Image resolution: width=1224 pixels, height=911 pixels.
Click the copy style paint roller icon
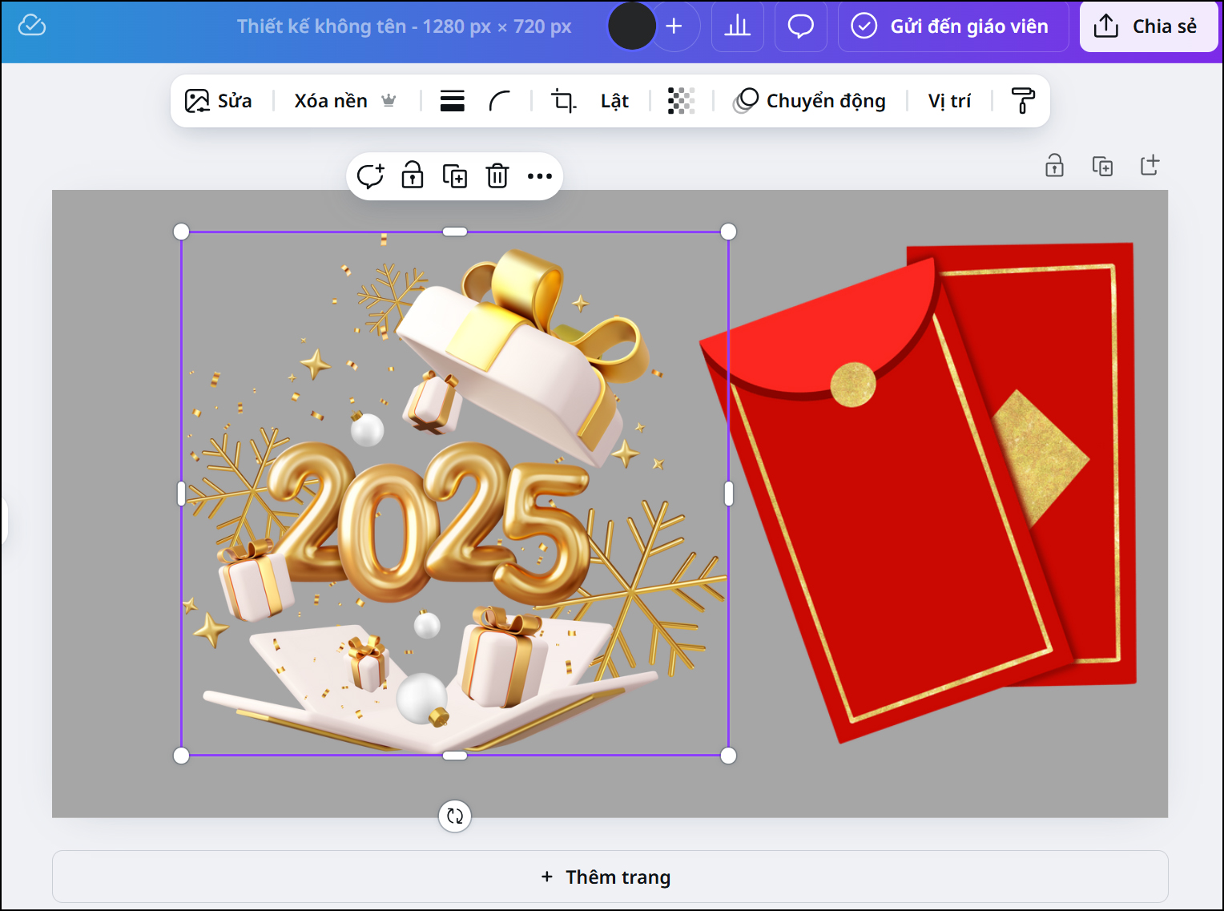pos(1023,101)
